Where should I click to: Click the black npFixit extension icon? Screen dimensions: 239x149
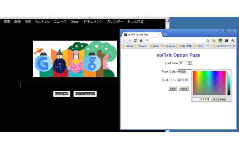[x=227, y=41]
